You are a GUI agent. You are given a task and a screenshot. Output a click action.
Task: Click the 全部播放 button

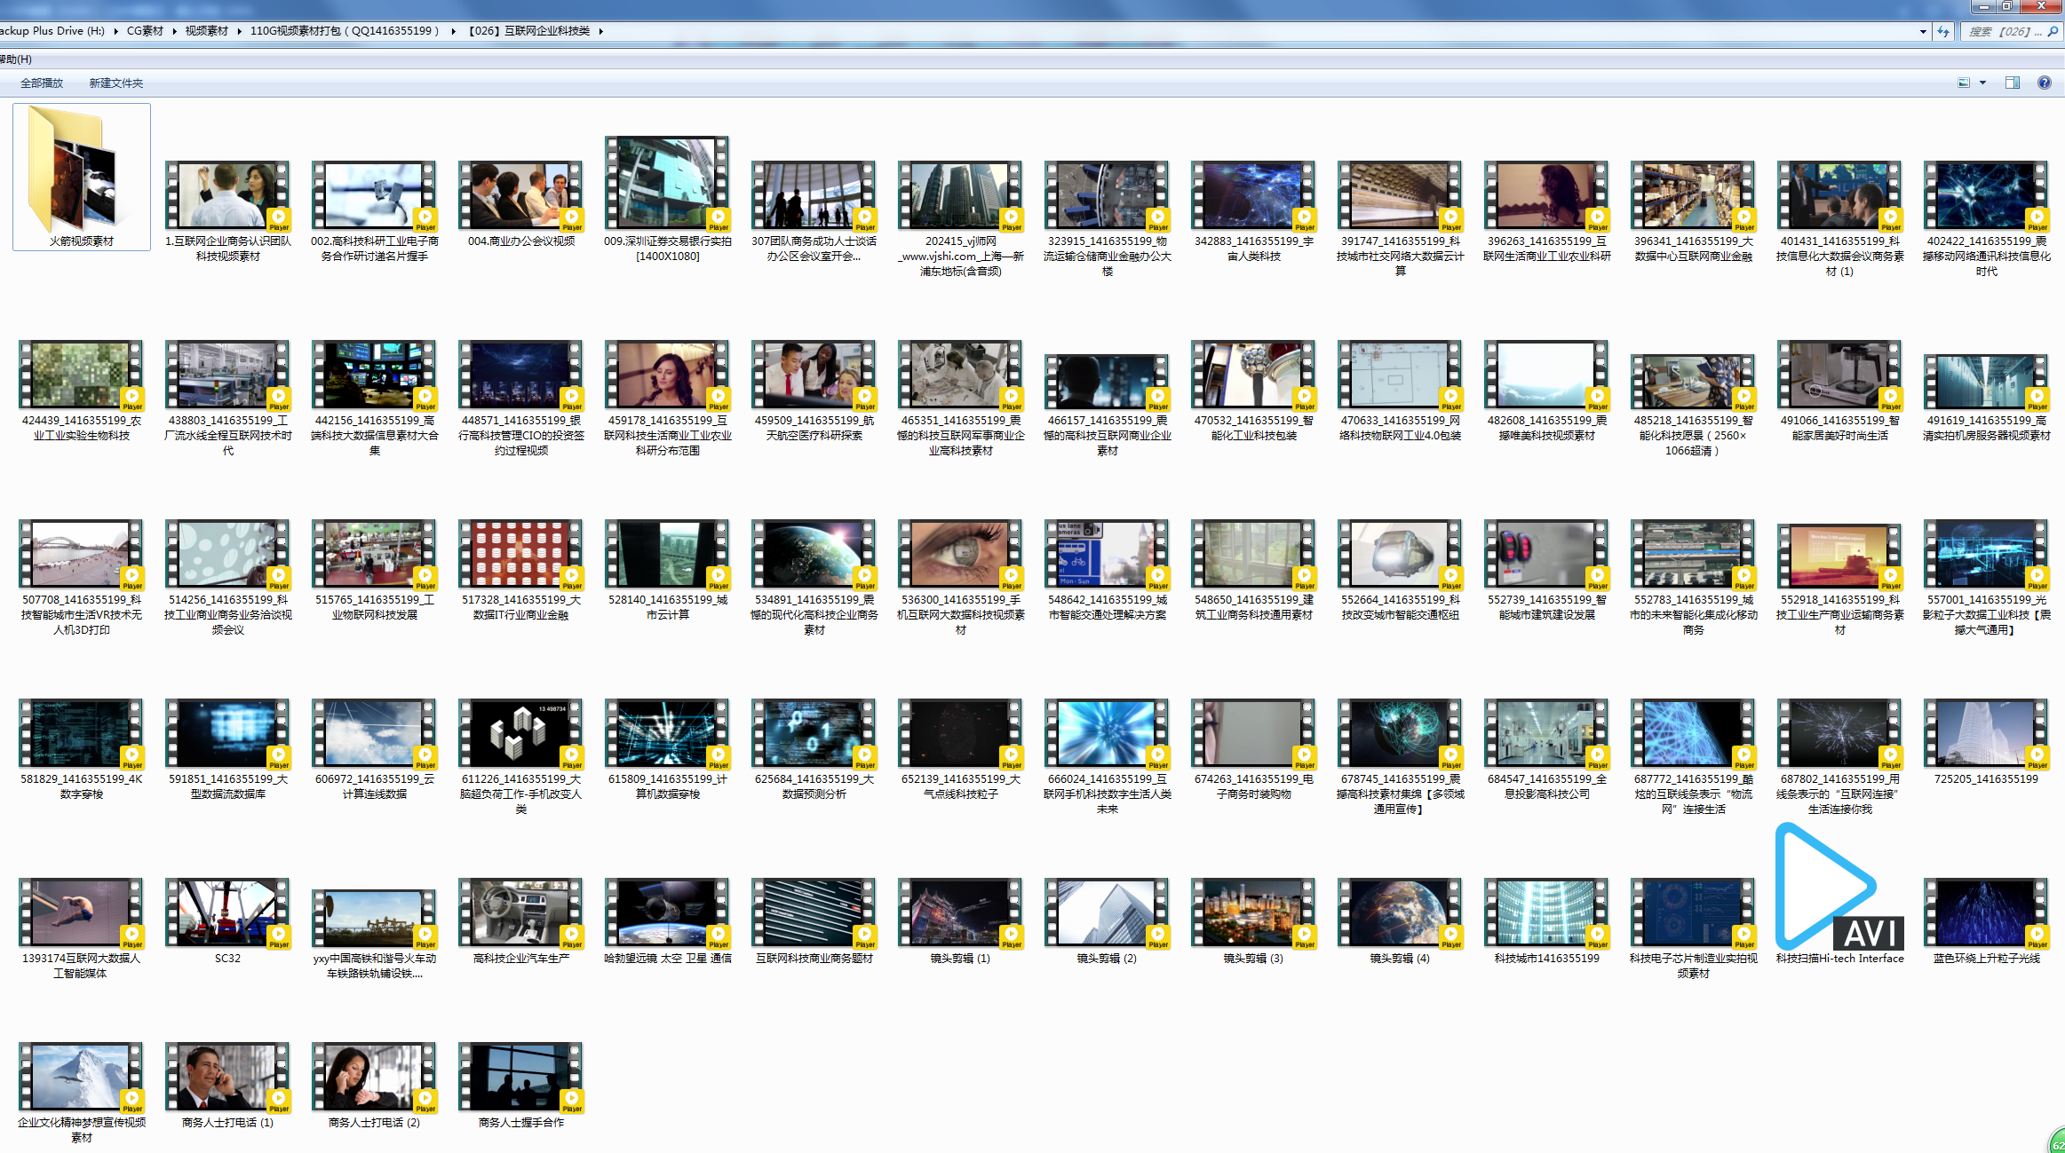[x=42, y=83]
